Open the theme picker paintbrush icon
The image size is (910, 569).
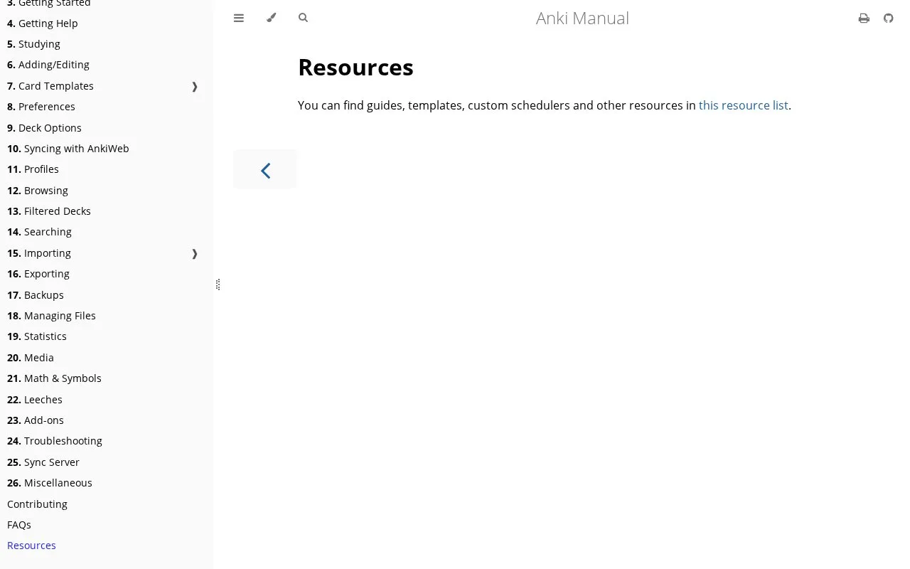(271, 18)
